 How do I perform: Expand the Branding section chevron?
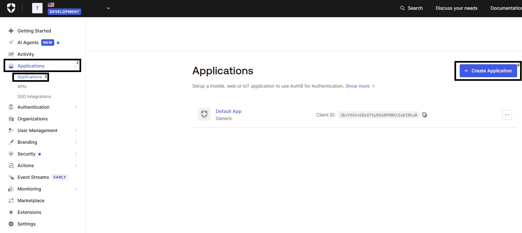(x=76, y=142)
